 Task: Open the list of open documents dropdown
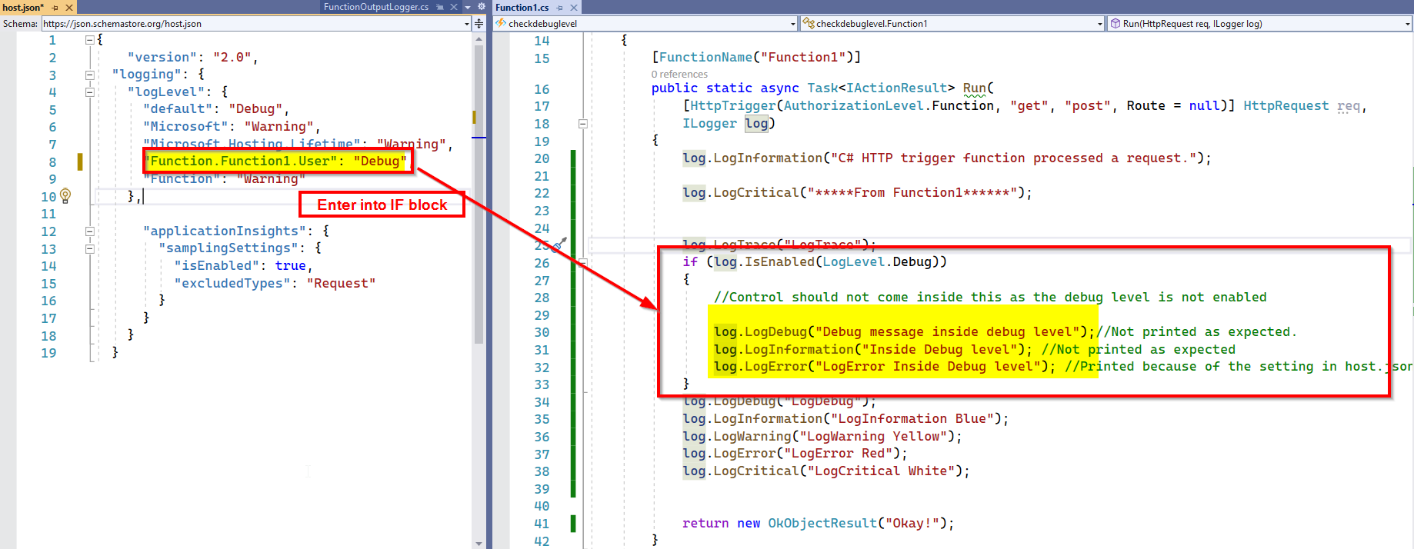468,7
